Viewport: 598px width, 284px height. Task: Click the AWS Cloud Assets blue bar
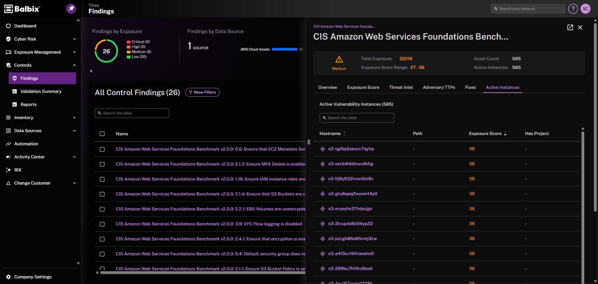pyautogui.click(x=284, y=49)
